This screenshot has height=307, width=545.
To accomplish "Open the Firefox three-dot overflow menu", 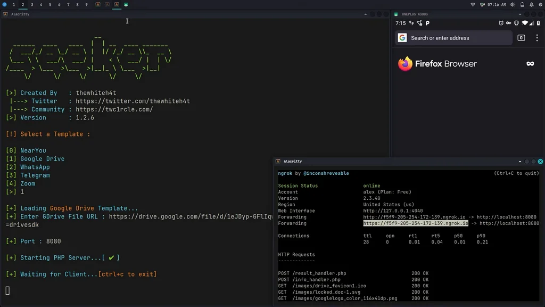I will (x=537, y=38).
